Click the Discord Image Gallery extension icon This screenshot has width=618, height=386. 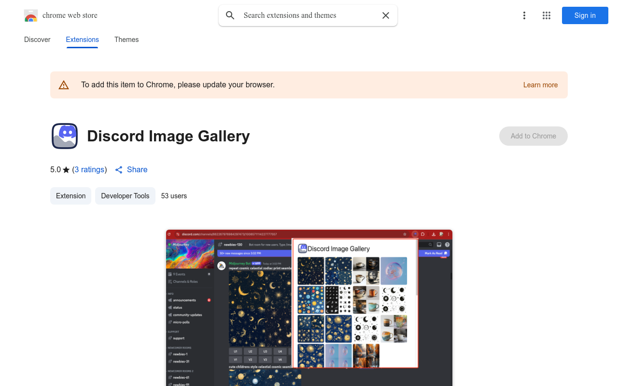click(x=65, y=136)
